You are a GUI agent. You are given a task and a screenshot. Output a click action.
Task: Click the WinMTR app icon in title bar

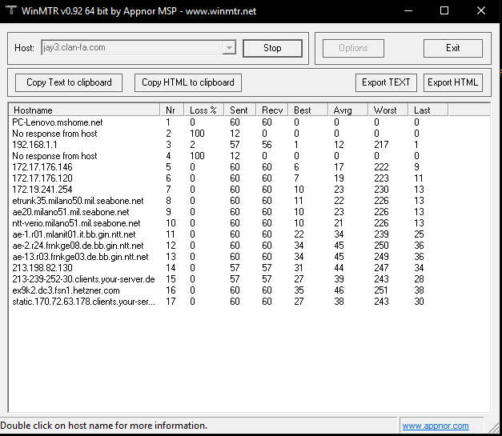11,10
